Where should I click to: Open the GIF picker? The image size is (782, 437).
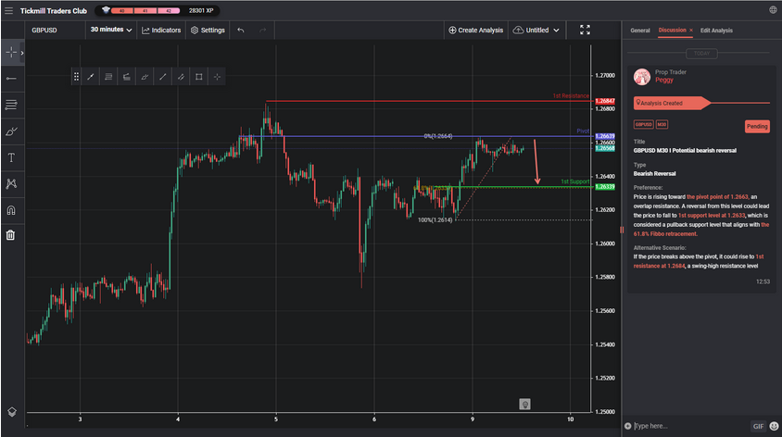click(758, 426)
